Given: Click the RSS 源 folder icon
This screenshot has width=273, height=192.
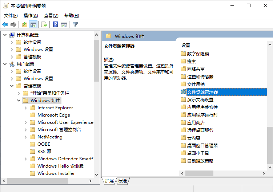Looking at the screenshot, I should pyautogui.click(x=32, y=151).
